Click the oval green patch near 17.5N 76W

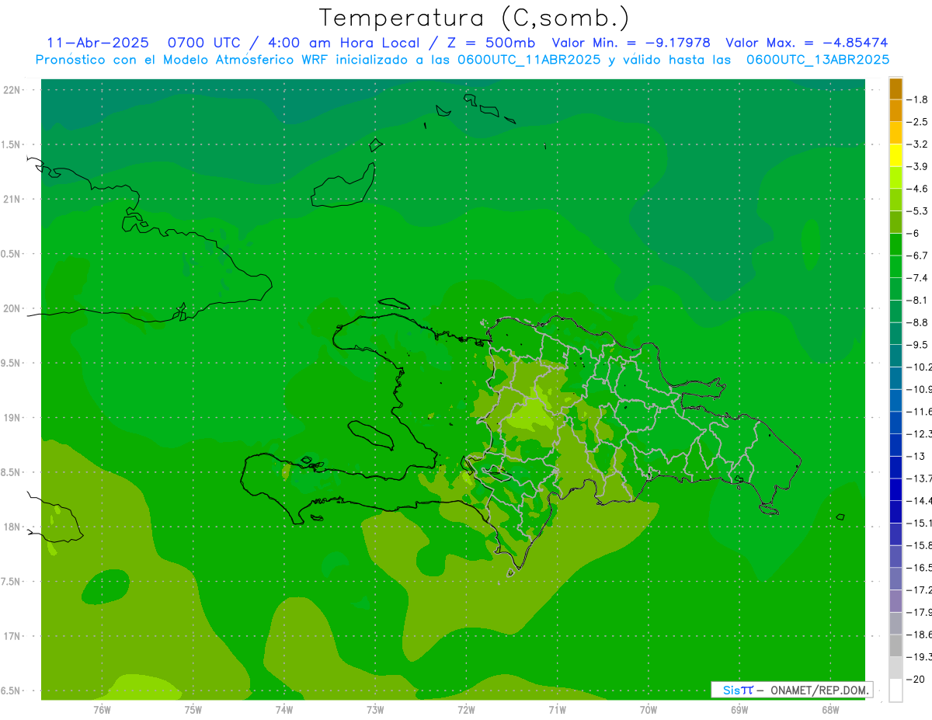pyautogui.click(x=105, y=586)
